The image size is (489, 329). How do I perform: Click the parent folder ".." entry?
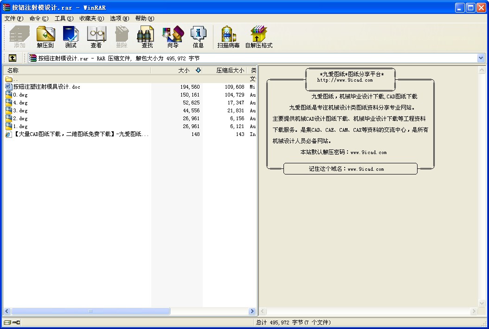[x=15, y=79]
